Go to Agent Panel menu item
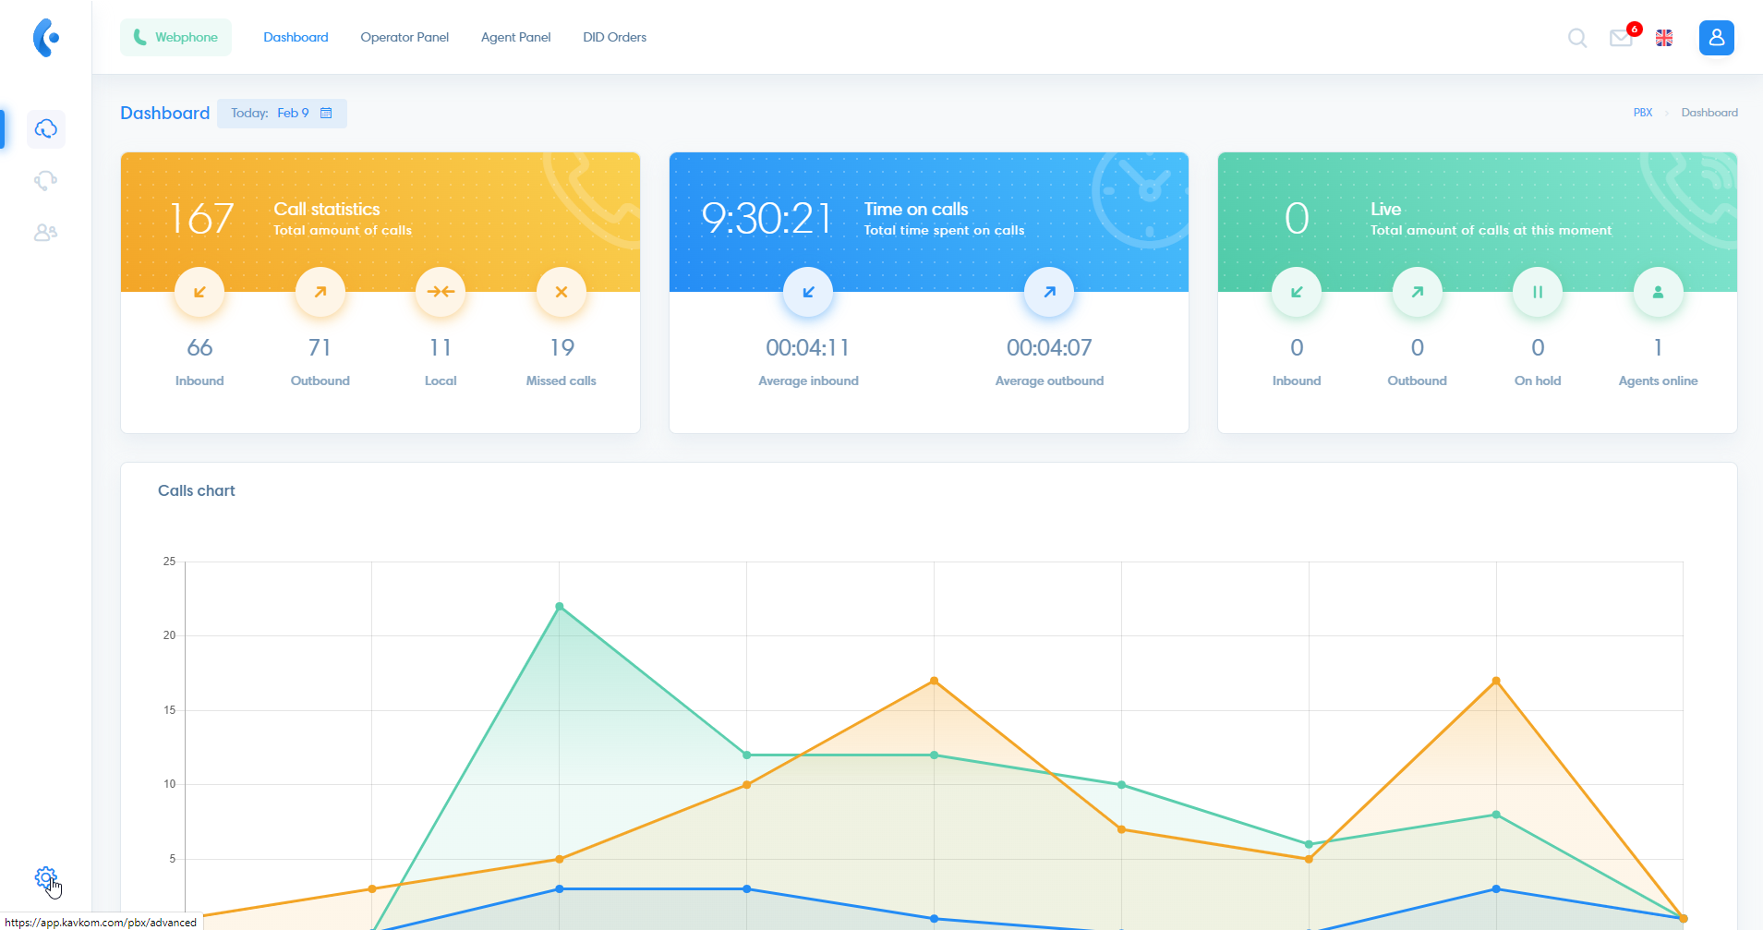 pyautogui.click(x=515, y=38)
